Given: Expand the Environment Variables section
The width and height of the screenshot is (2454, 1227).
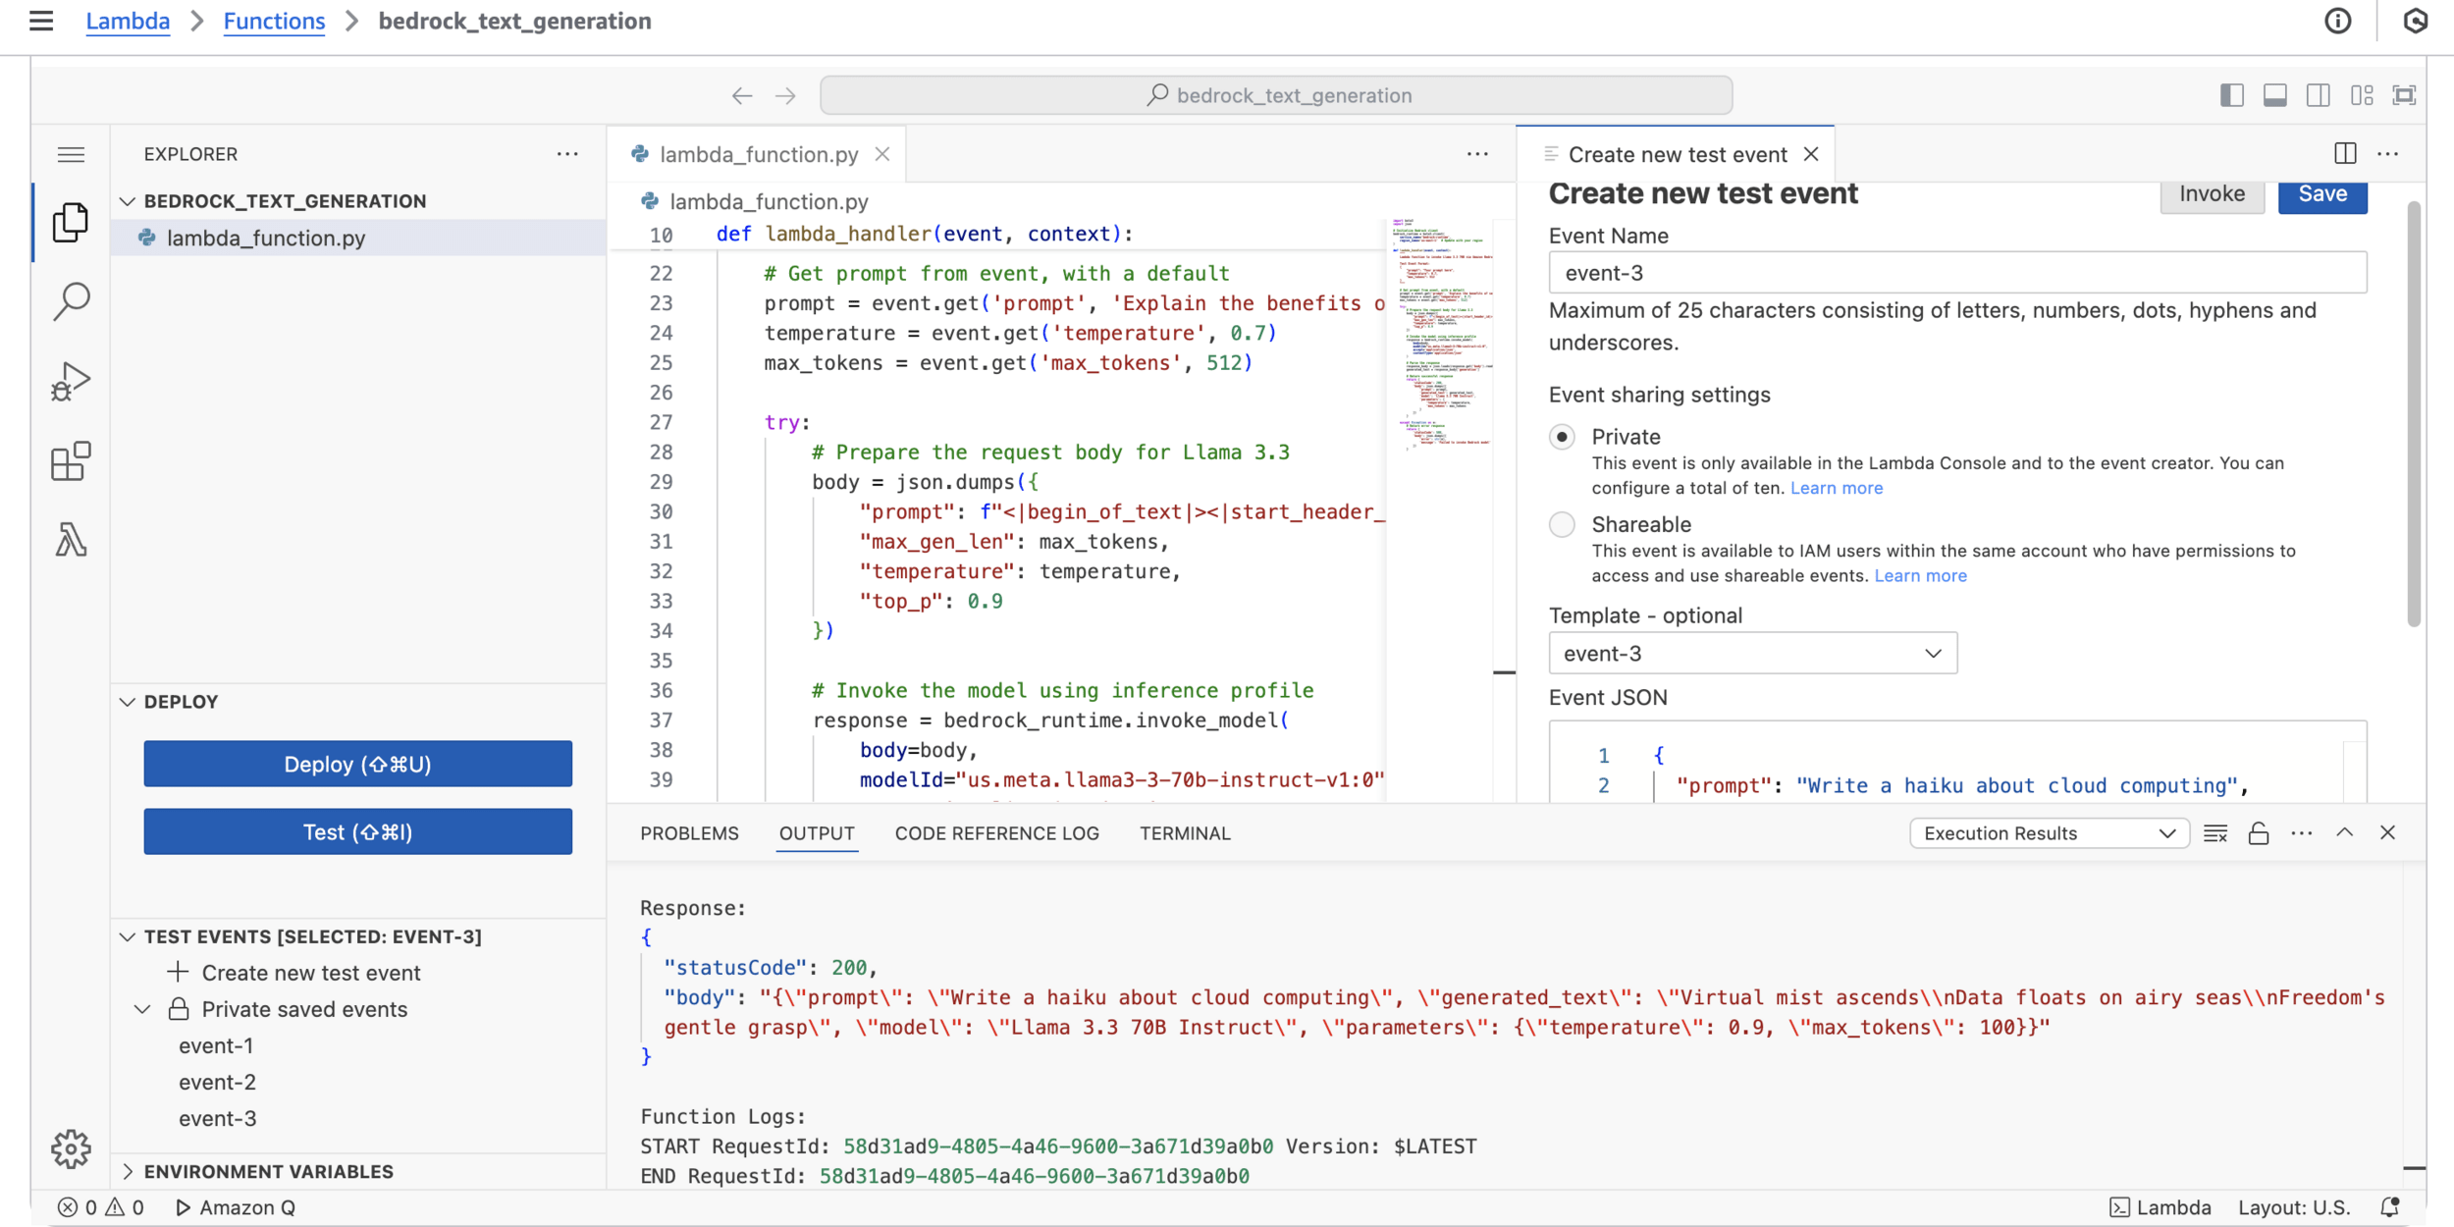Looking at the screenshot, I should point(268,1171).
